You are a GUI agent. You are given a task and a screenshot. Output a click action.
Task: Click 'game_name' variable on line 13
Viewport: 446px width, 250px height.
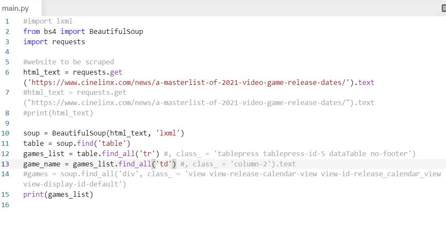(x=42, y=164)
